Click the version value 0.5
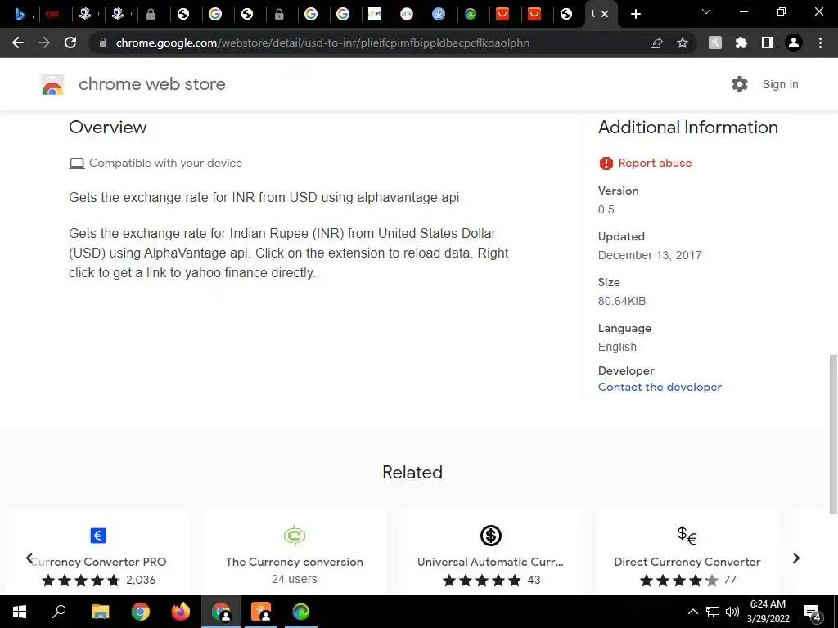This screenshot has height=628, width=838. [606, 209]
